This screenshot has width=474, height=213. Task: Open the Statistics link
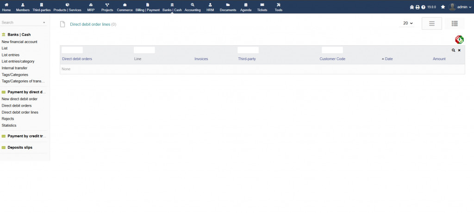pyautogui.click(x=9, y=125)
